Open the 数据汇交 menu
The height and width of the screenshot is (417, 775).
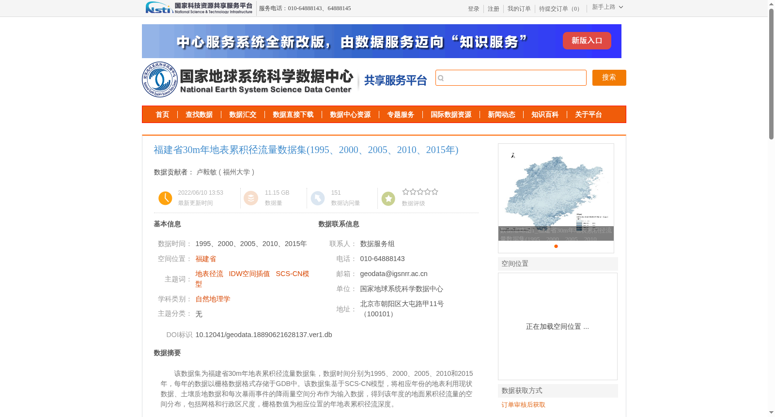[x=243, y=114]
